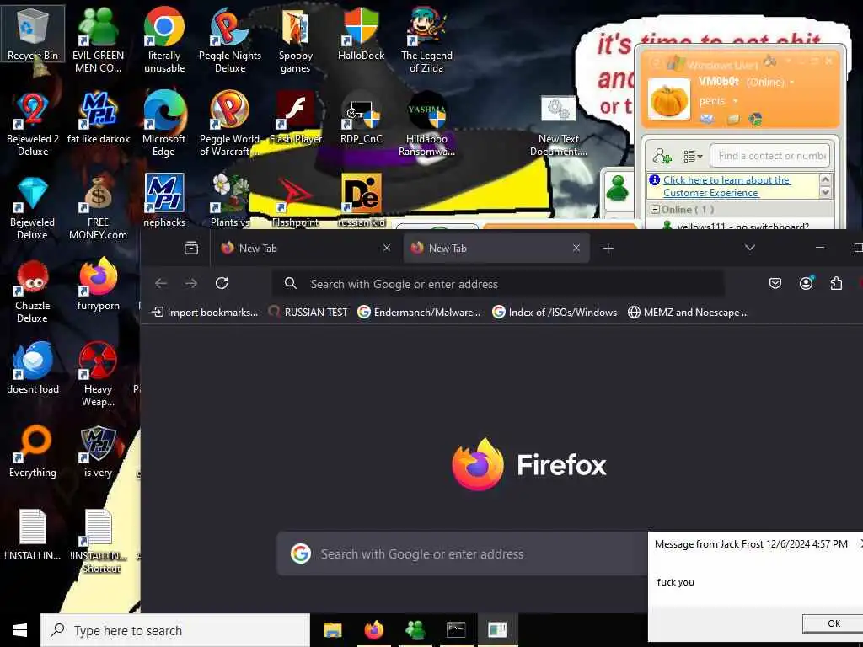This screenshot has width=863, height=647.
Task: Click the taskbar 'Type here to search' box
Action: pos(175,630)
